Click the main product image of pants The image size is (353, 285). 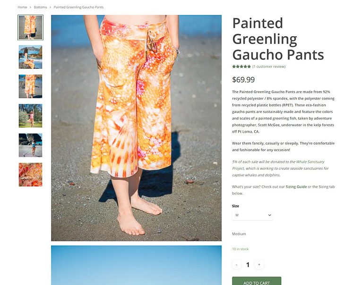(136, 128)
